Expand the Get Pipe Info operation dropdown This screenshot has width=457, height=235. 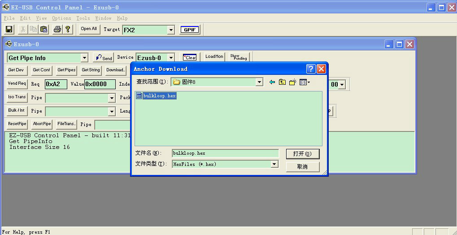pos(84,58)
